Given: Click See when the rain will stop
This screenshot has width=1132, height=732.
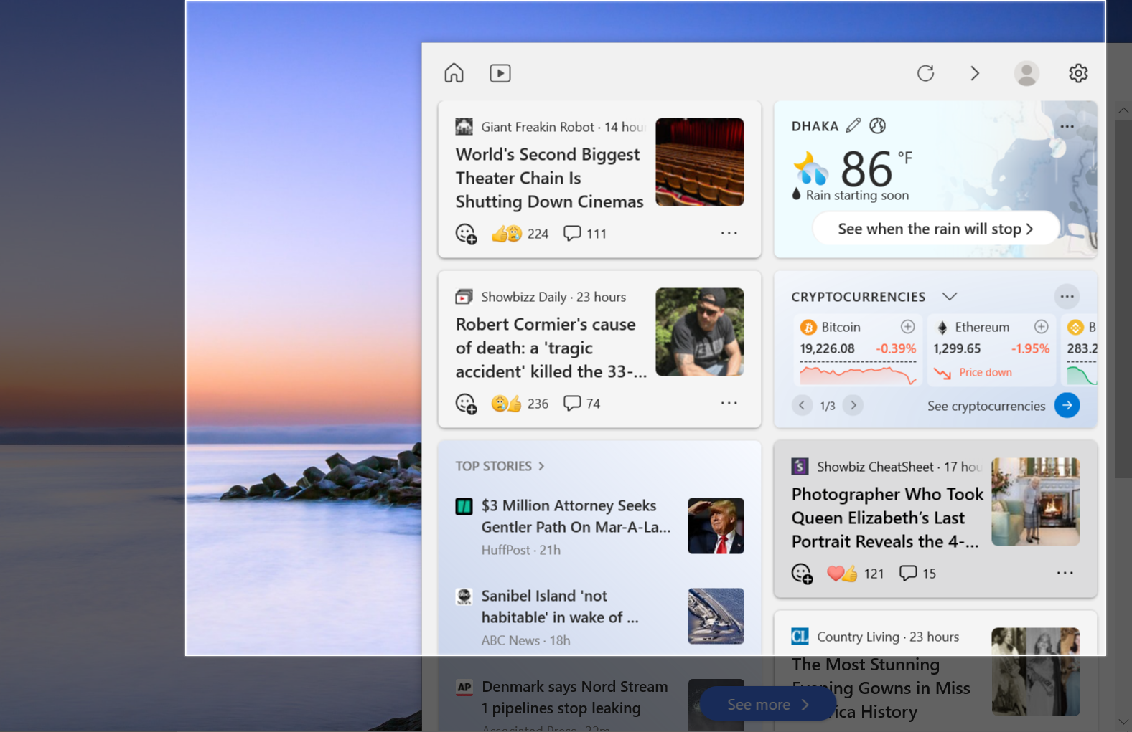Looking at the screenshot, I should 935,229.
